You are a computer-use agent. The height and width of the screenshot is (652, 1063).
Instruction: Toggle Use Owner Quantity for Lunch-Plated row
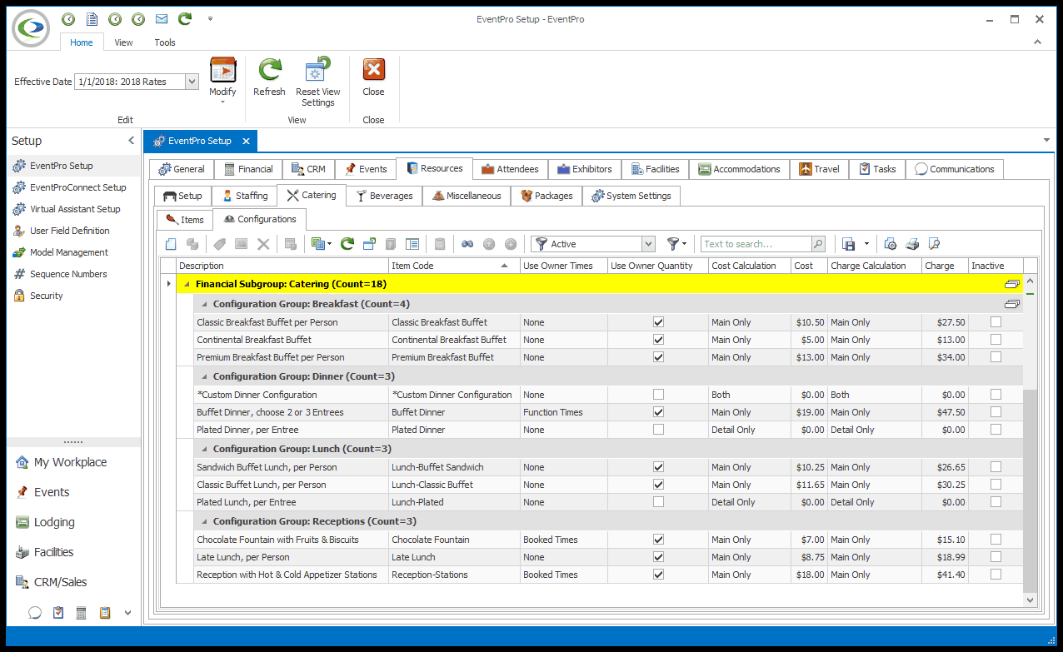658,502
